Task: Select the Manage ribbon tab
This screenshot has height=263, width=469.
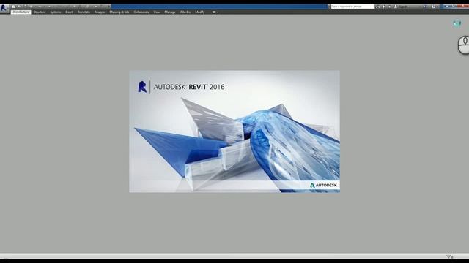Action: 170,12
